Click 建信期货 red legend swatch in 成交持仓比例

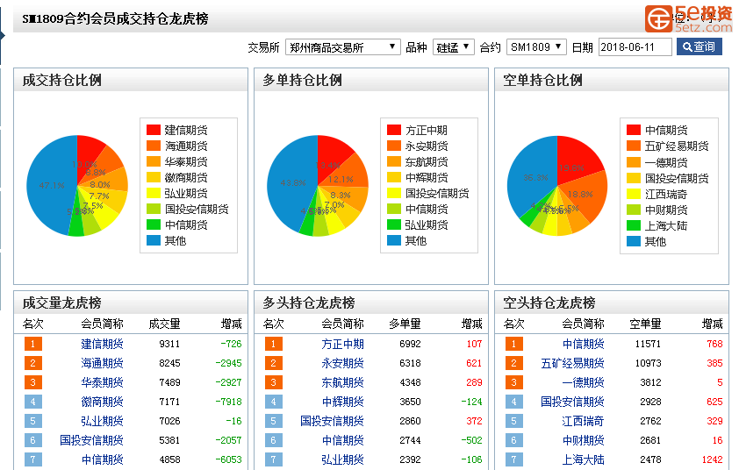point(154,130)
